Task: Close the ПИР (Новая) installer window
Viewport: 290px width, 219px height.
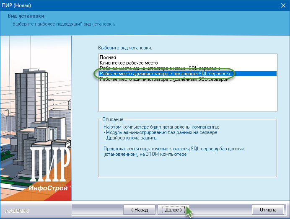Action: (283, 5)
